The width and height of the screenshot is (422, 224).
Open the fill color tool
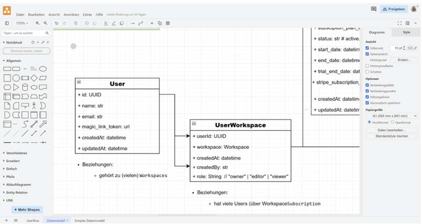point(106,23)
